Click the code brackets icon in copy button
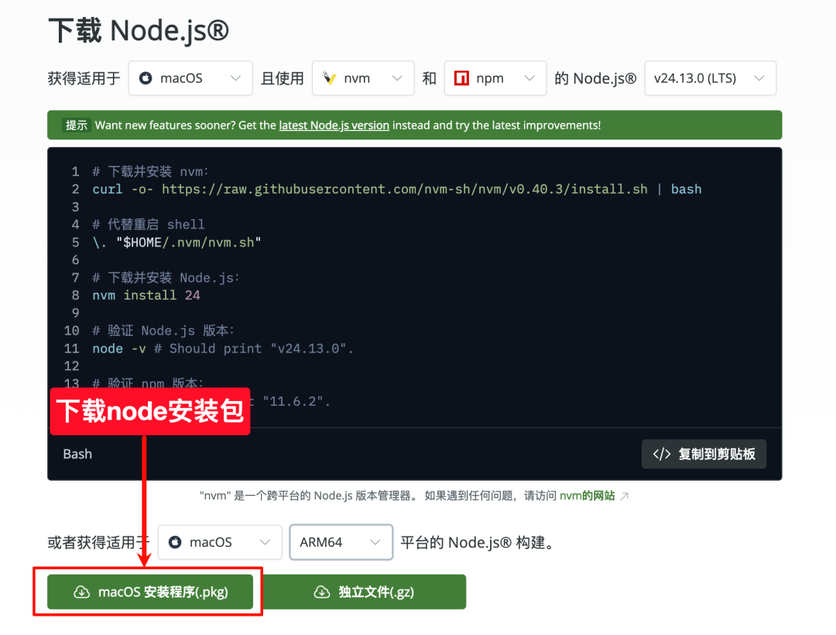This screenshot has height=635, width=836. pyautogui.click(x=662, y=454)
